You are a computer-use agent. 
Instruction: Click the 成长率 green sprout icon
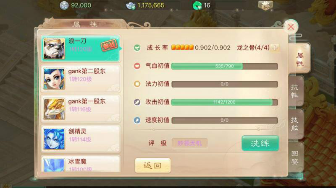137,48
